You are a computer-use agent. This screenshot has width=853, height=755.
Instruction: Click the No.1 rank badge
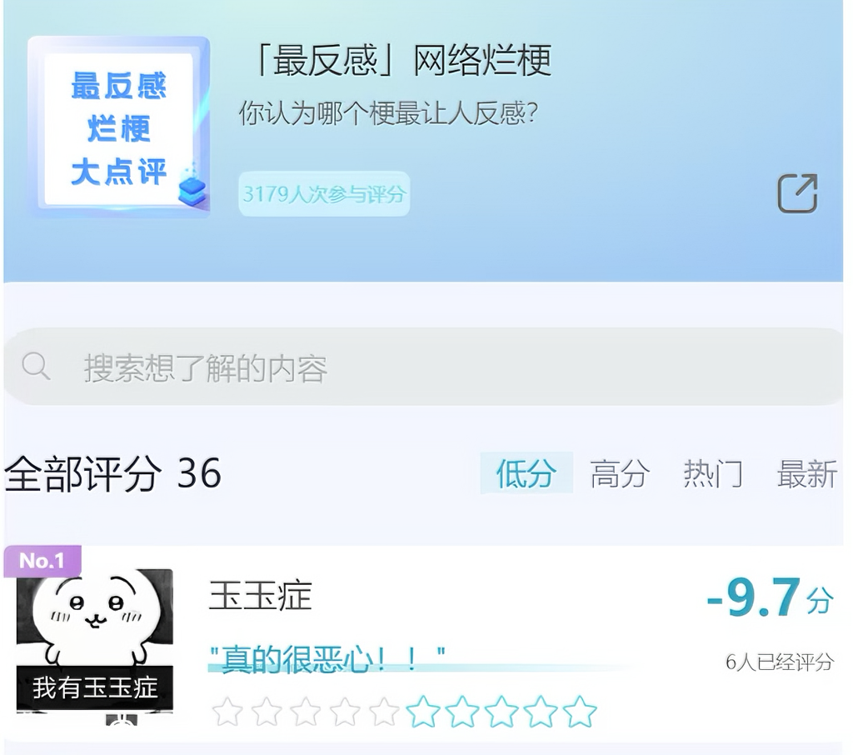(x=42, y=560)
